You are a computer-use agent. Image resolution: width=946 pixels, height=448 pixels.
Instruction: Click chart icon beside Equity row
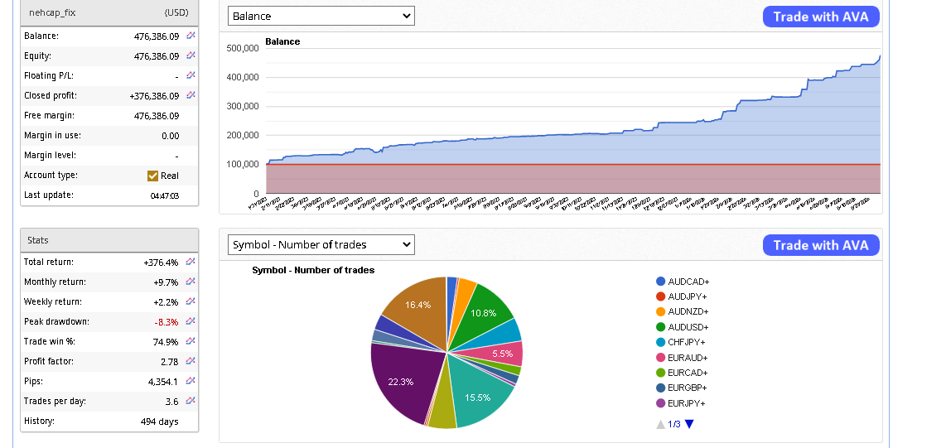(191, 55)
